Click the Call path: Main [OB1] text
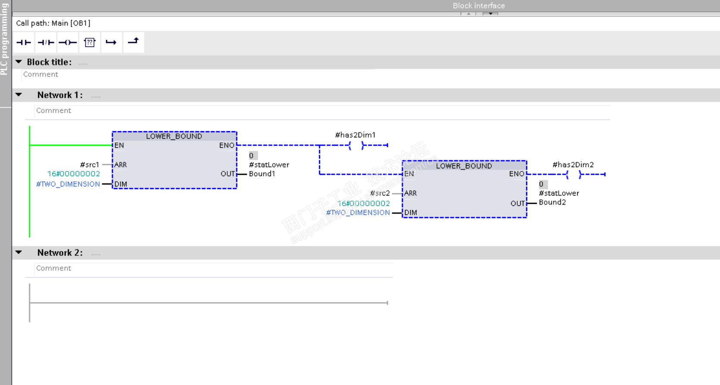The image size is (720, 385). tap(53, 23)
